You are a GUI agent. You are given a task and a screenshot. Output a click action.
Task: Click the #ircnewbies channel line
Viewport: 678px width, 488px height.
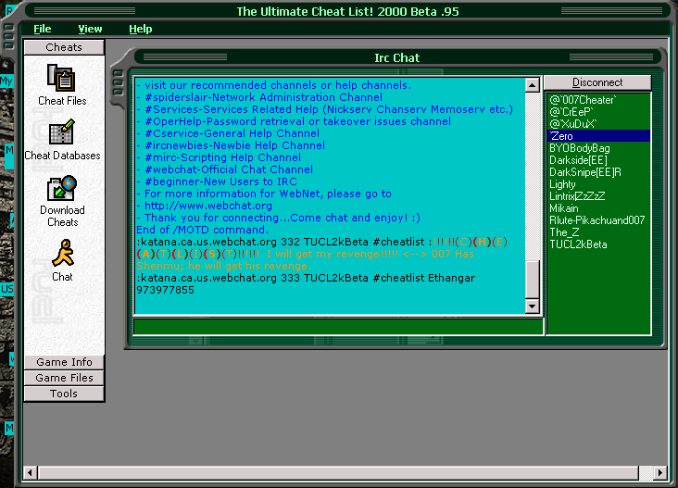[x=231, y=145]
